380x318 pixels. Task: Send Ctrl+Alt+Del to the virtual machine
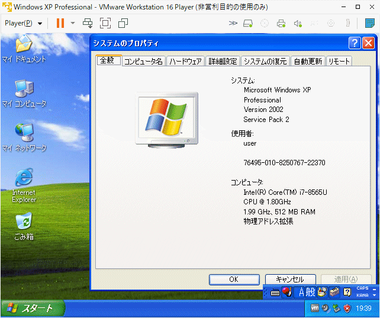coord(88,23)
